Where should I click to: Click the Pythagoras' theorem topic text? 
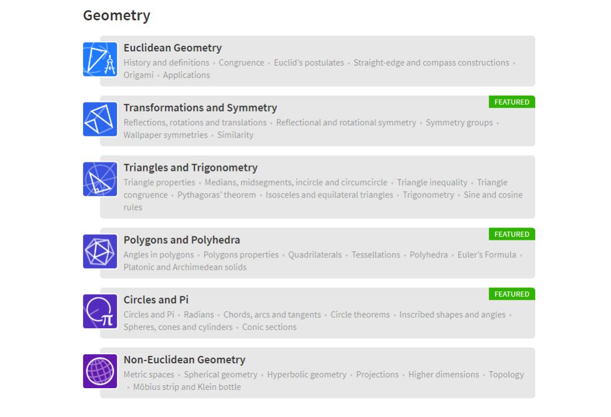tap(217, 195)
